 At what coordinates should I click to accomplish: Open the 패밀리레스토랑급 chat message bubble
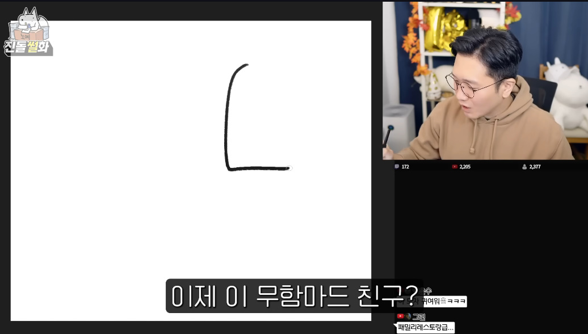tap(426, 327)
